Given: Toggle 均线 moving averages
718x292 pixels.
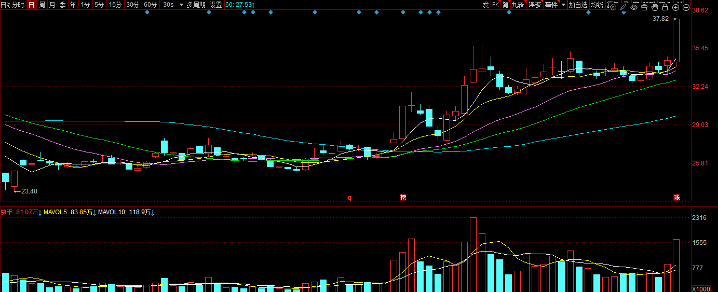Looking at the screenshot, I should click(598, 5).
